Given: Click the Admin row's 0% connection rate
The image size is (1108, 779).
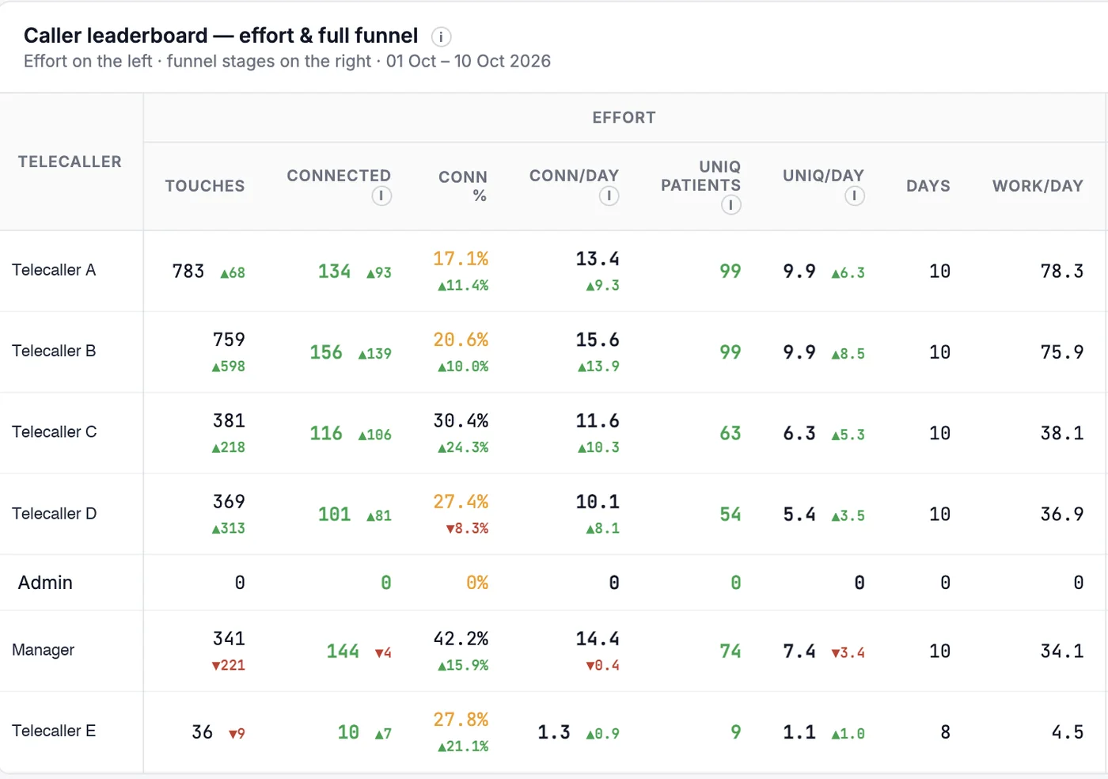Looking at the screenshot, I should click(x=477, y=583).
